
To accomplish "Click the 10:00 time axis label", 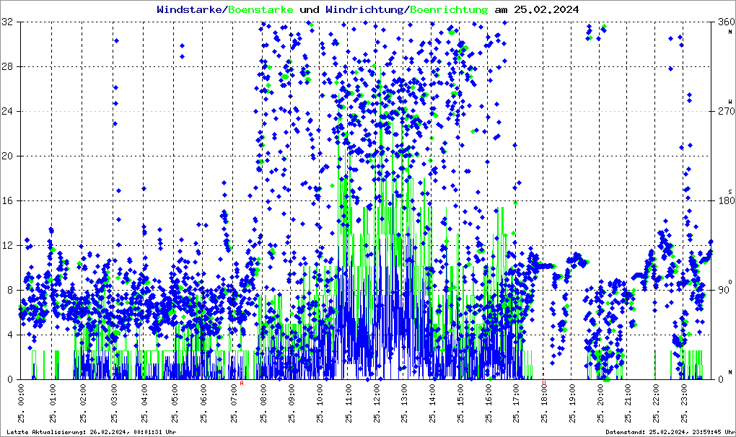I will pos(320,403).
